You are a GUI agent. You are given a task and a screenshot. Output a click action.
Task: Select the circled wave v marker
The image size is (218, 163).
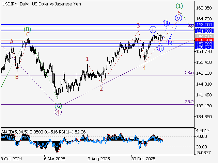click(178, 18)
